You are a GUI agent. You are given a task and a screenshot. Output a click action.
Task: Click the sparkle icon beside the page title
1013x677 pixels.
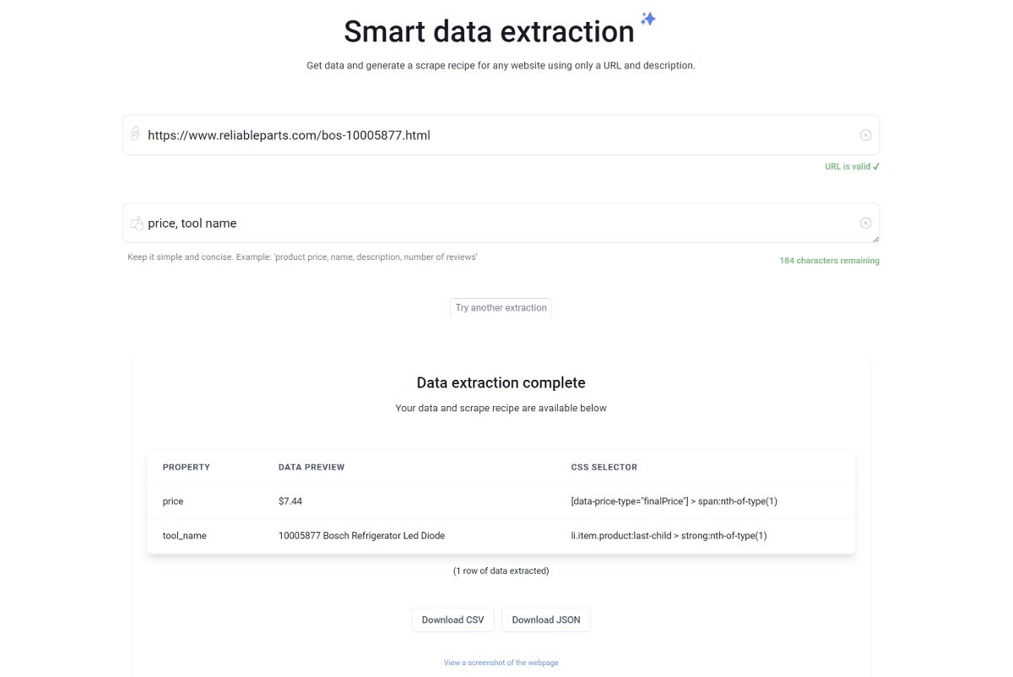click(648, 19)
